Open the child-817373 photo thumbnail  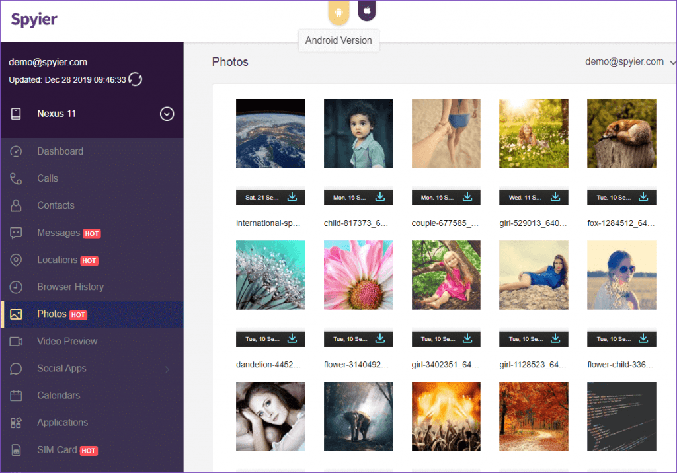(358, 133)
